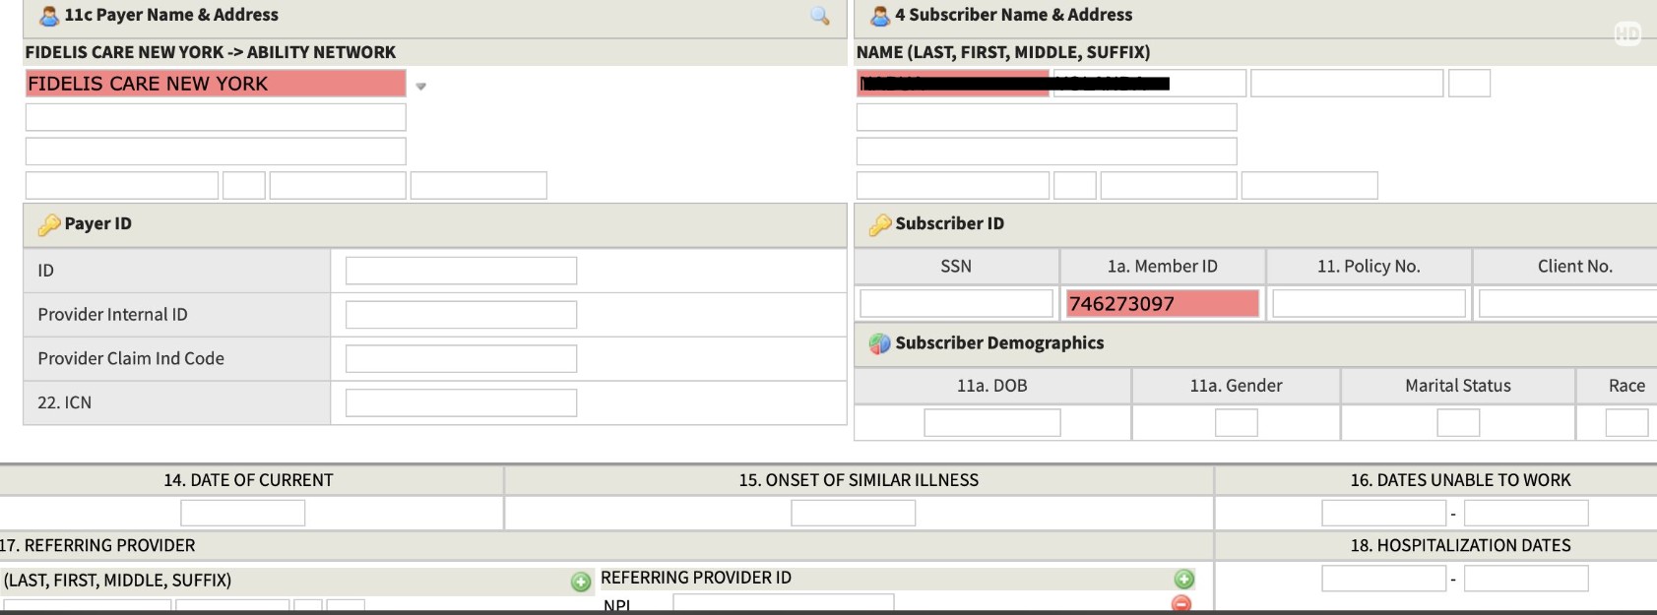
Task: Click the 11a. DOB input field
Action: [x=992, y=422]
